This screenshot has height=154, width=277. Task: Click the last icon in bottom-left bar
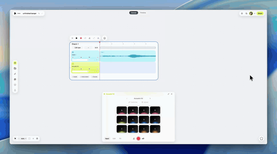(x=37, y=139)
